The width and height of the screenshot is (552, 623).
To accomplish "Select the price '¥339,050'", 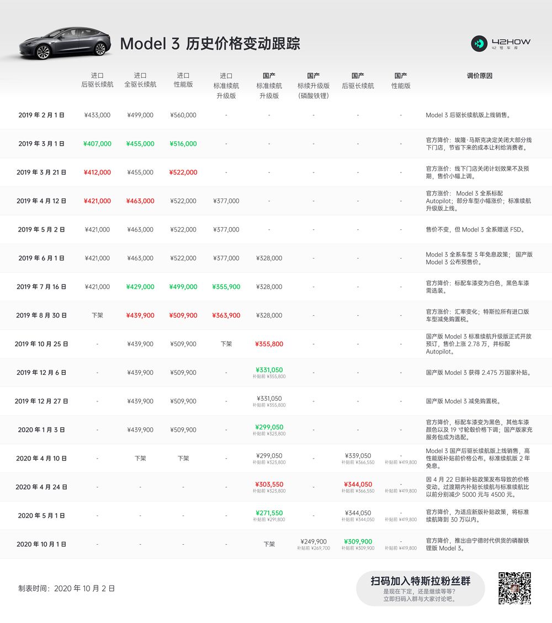I will [358, 456].
